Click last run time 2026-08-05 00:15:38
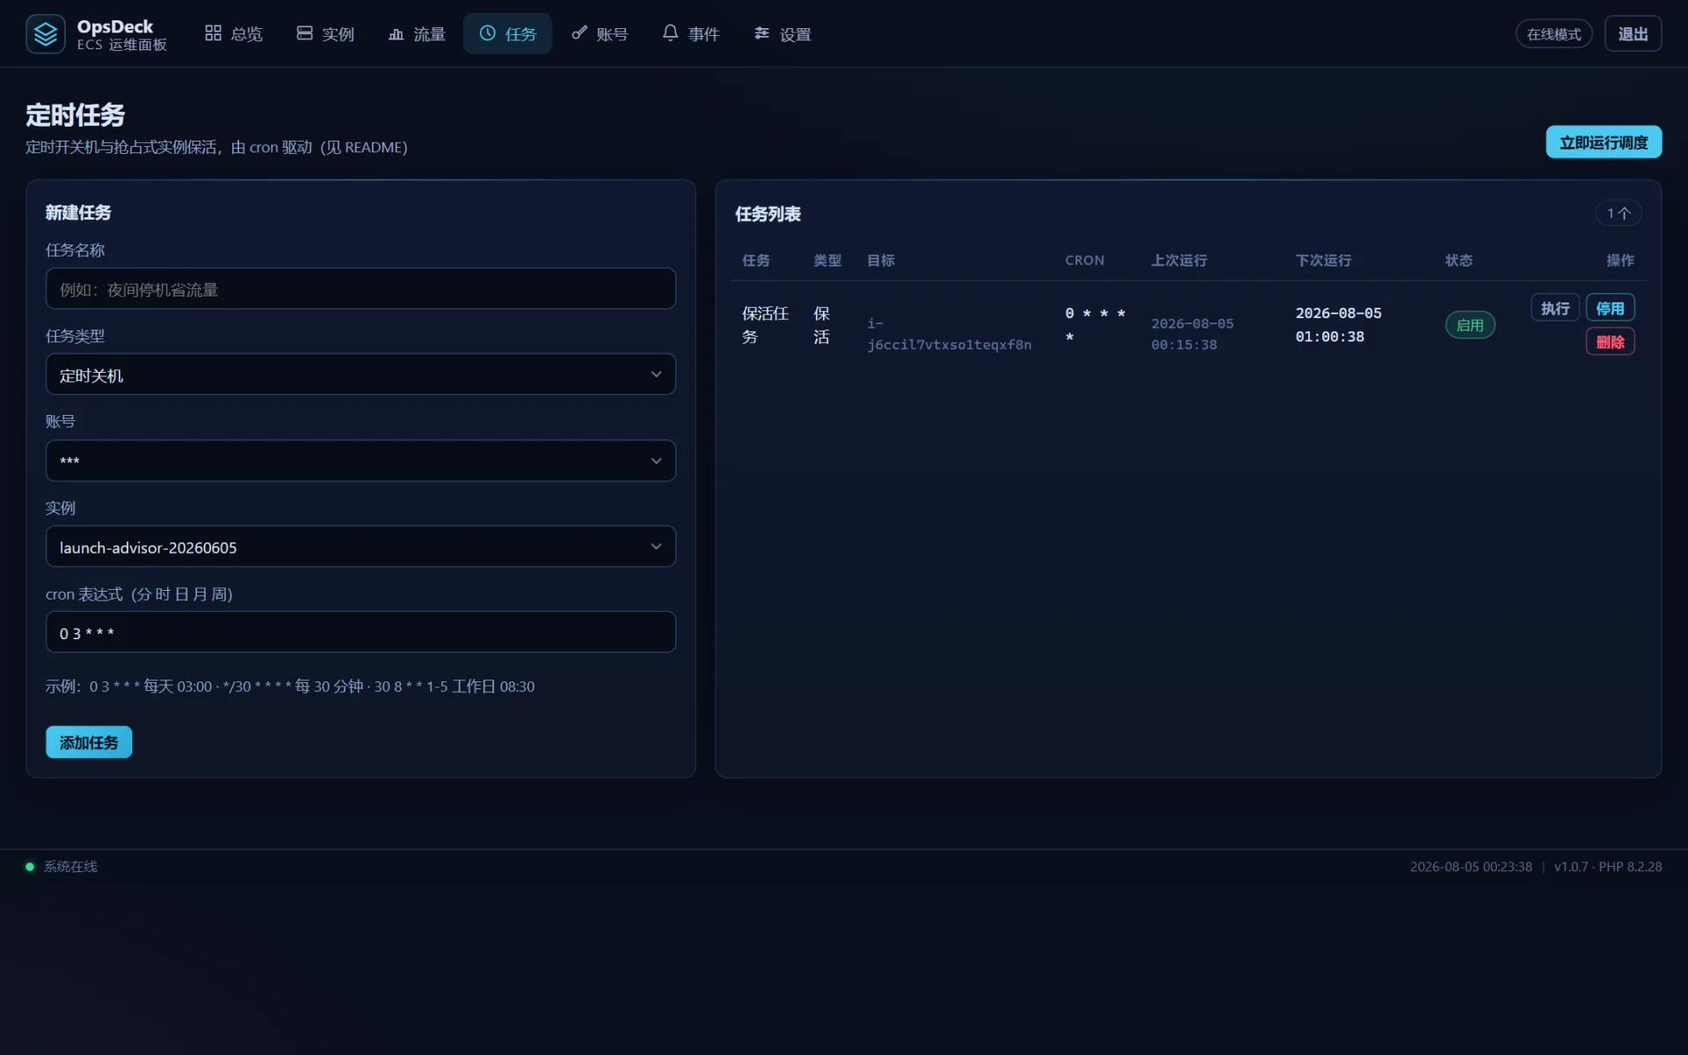This screenshot has height=1055, width=1688. [x=1192, y=334]
